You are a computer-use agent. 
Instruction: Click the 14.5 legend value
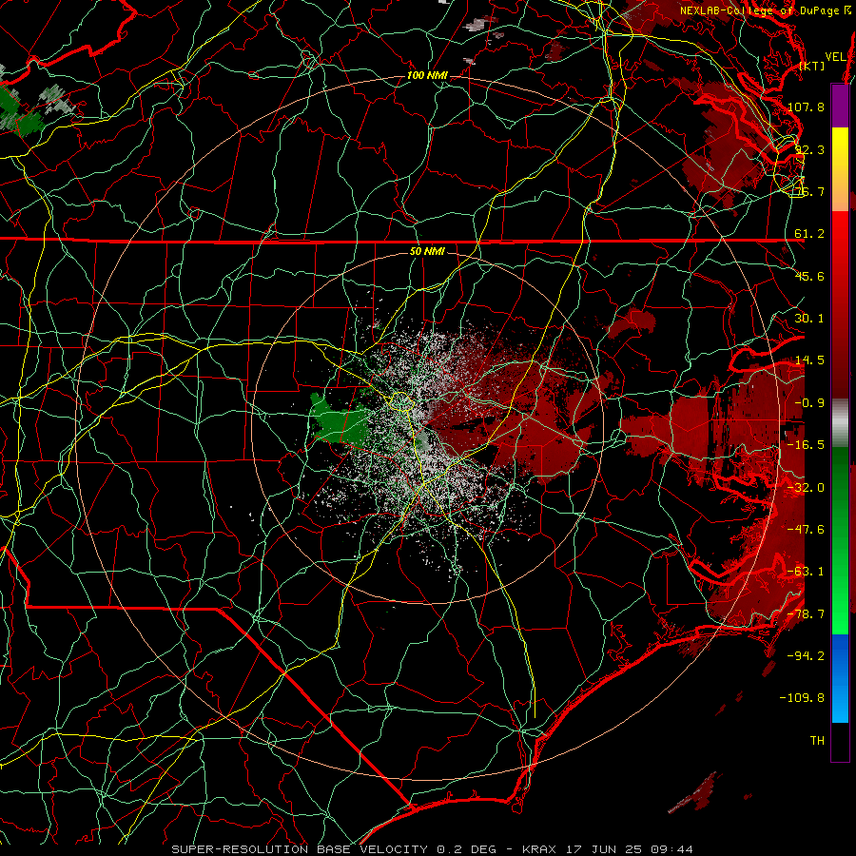[x=809, y=360]
